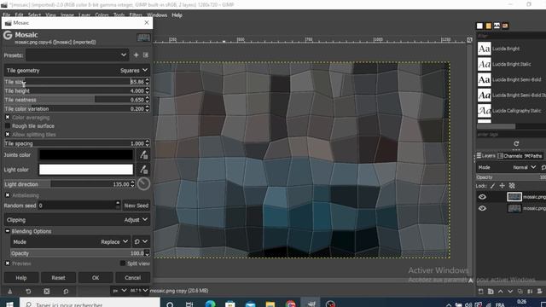Open the blending Mode Replace dropdown
Image resolution: width=546 pixels, height=307 pixels.
point(70,241)
